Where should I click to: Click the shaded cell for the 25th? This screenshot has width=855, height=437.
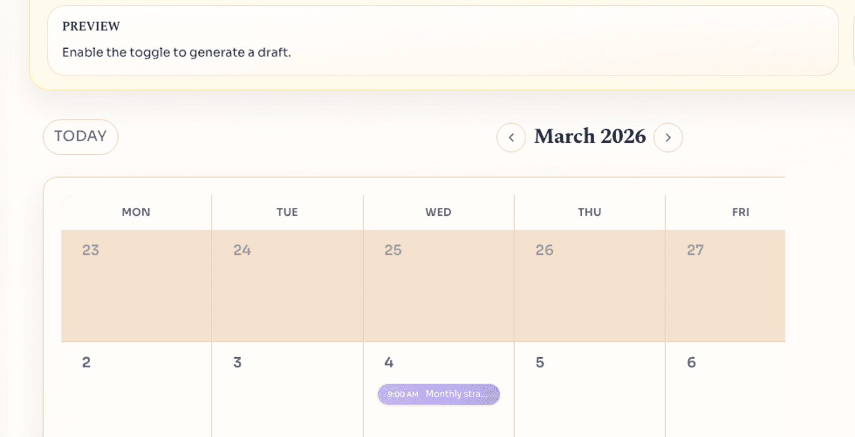click(x=438, y=284)
